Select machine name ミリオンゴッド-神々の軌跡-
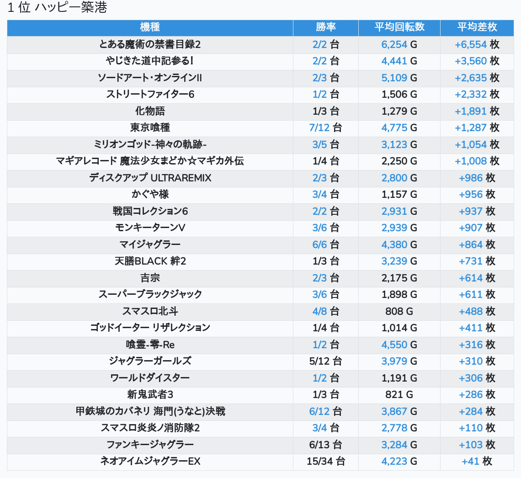This screenshot has width=521, height=478. click(x=150, y=144)
